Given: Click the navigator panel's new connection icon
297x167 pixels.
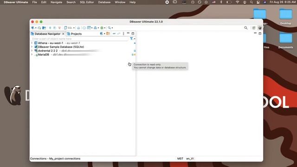Looking at the screenshot, I should click(x=101, y=33).
